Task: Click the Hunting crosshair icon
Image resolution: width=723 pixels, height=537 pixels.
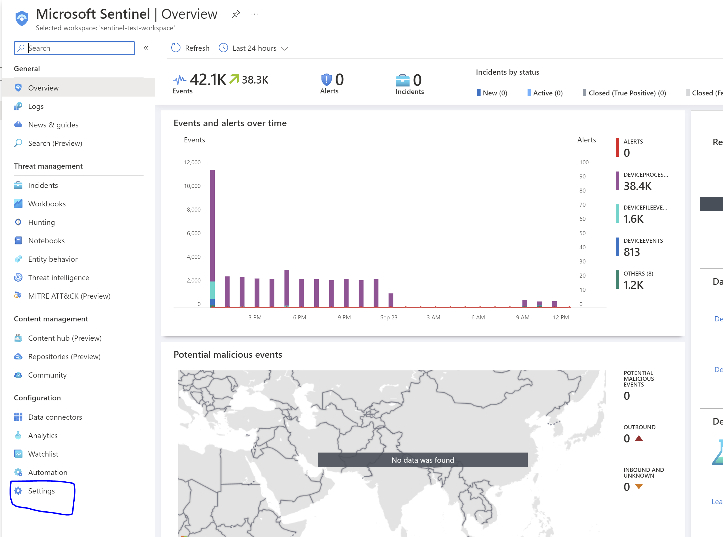Action: (18, 222)
